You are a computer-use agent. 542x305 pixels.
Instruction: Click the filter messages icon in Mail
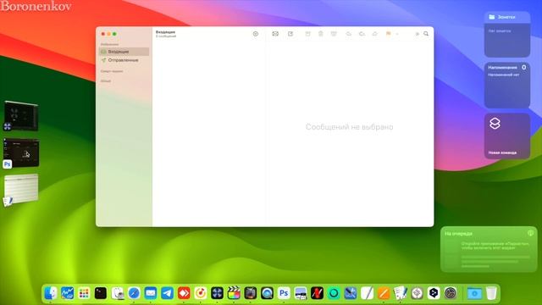click(256, 34)
